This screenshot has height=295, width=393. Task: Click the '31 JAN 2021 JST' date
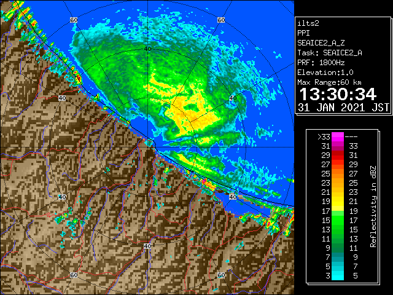[x=343, y=108]
